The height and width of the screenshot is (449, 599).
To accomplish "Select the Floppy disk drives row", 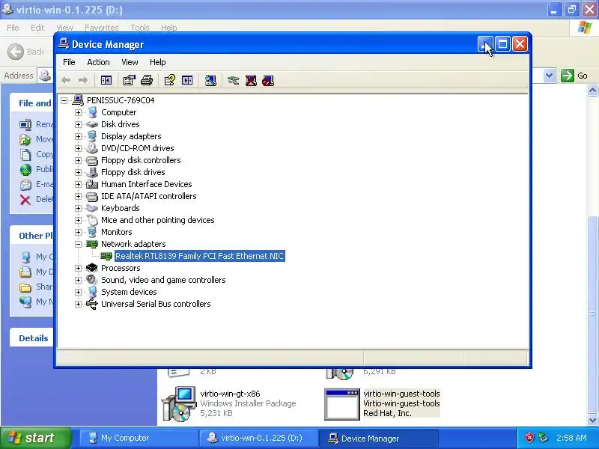I will (x=133, y=172).
